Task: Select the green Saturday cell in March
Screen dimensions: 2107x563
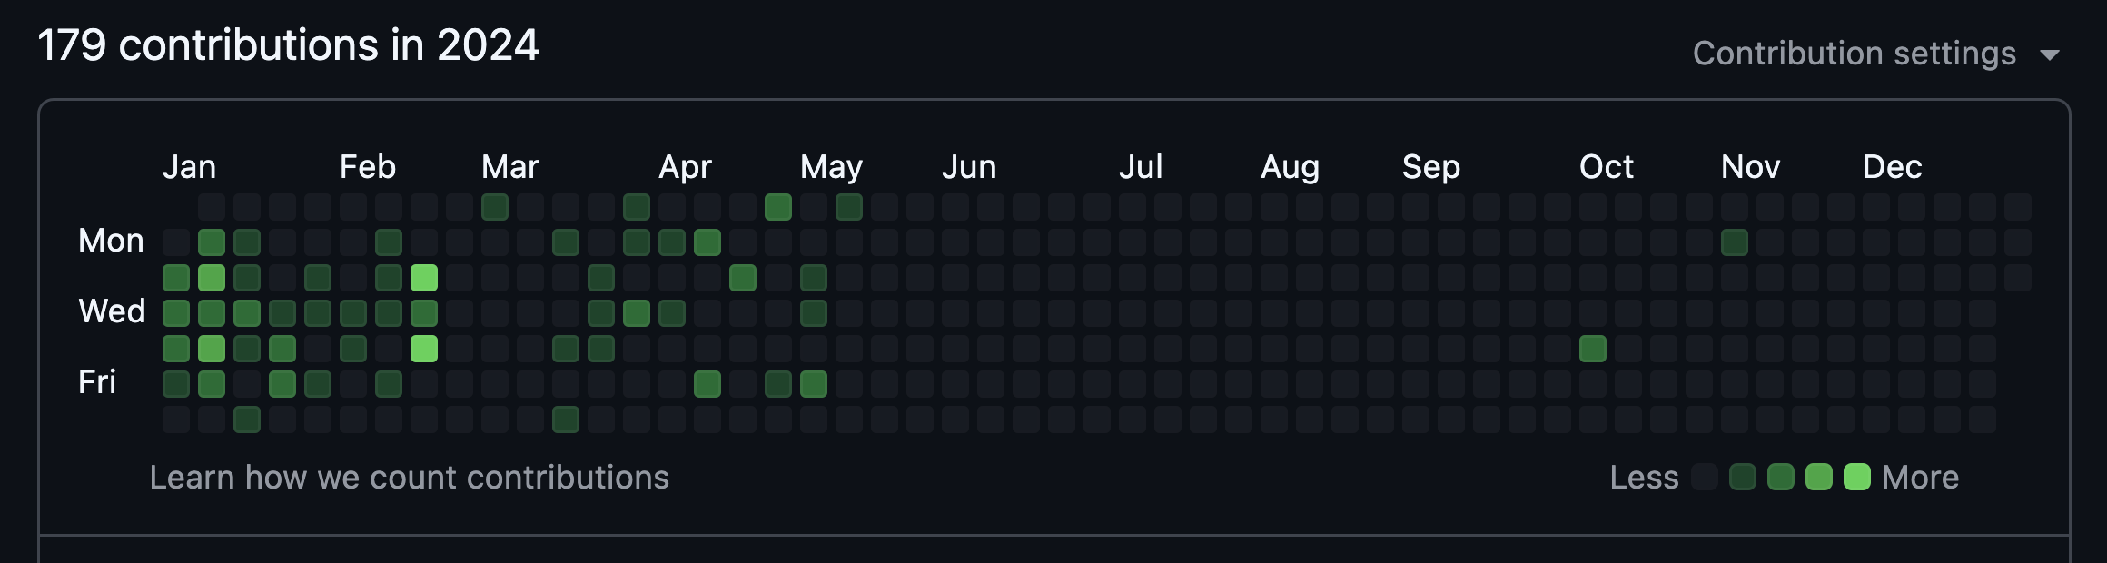Action: click(x=565, y=420)
